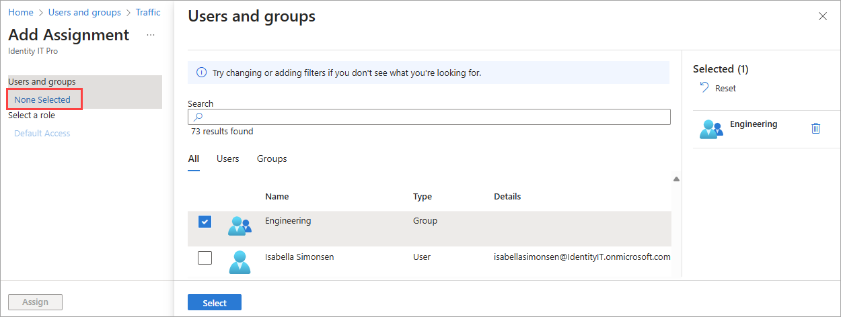Click the Isabella Simonsen user avatar icon
Viewport: 841px width, 317px height.
(240, 262)
